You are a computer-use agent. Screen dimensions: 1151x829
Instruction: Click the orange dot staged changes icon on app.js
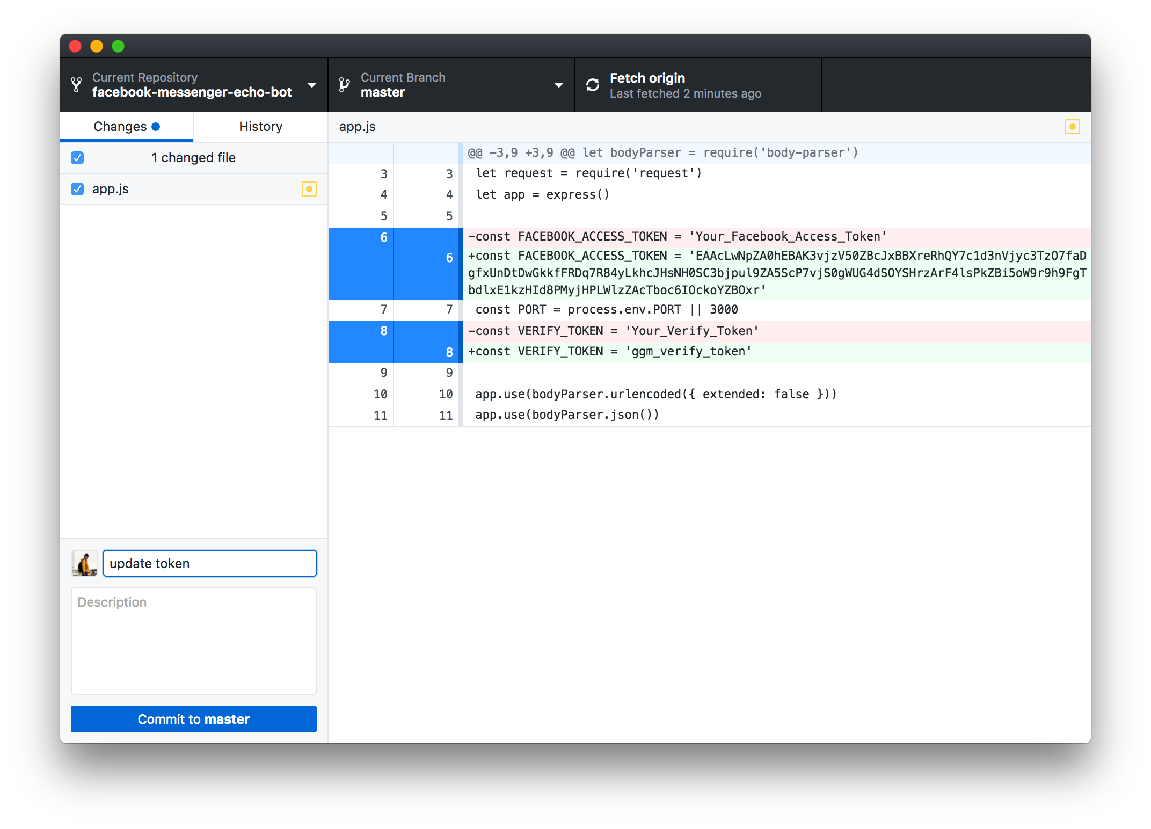point(310,190)
